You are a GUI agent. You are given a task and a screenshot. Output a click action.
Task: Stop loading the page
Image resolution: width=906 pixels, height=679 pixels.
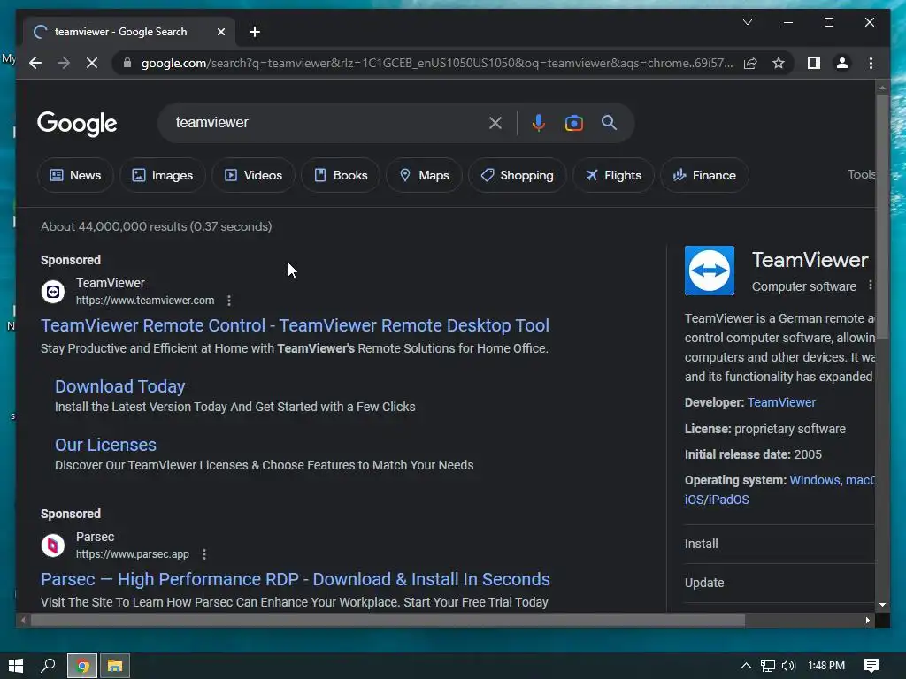point(92,63)
